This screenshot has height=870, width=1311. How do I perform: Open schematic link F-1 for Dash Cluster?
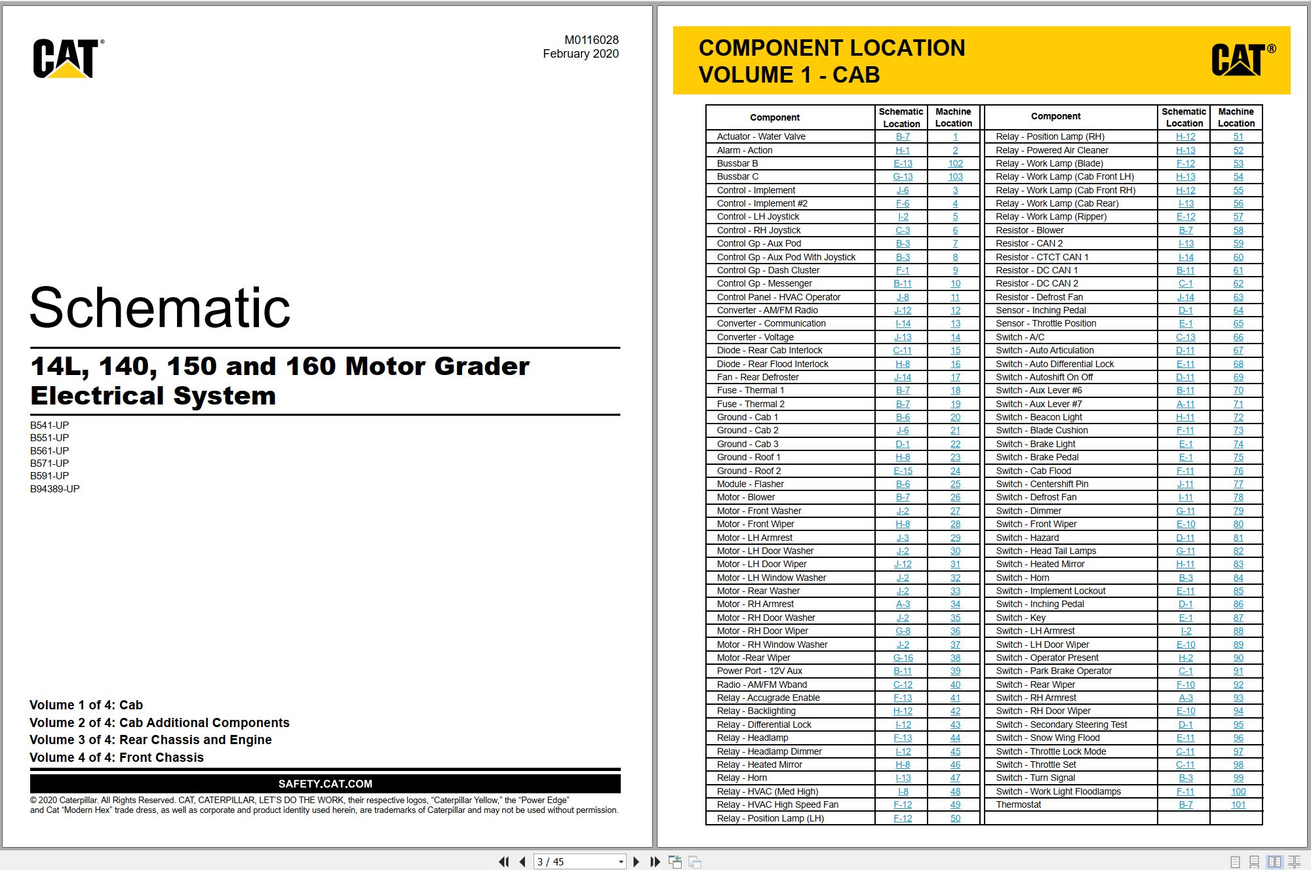tap(903, 270)
